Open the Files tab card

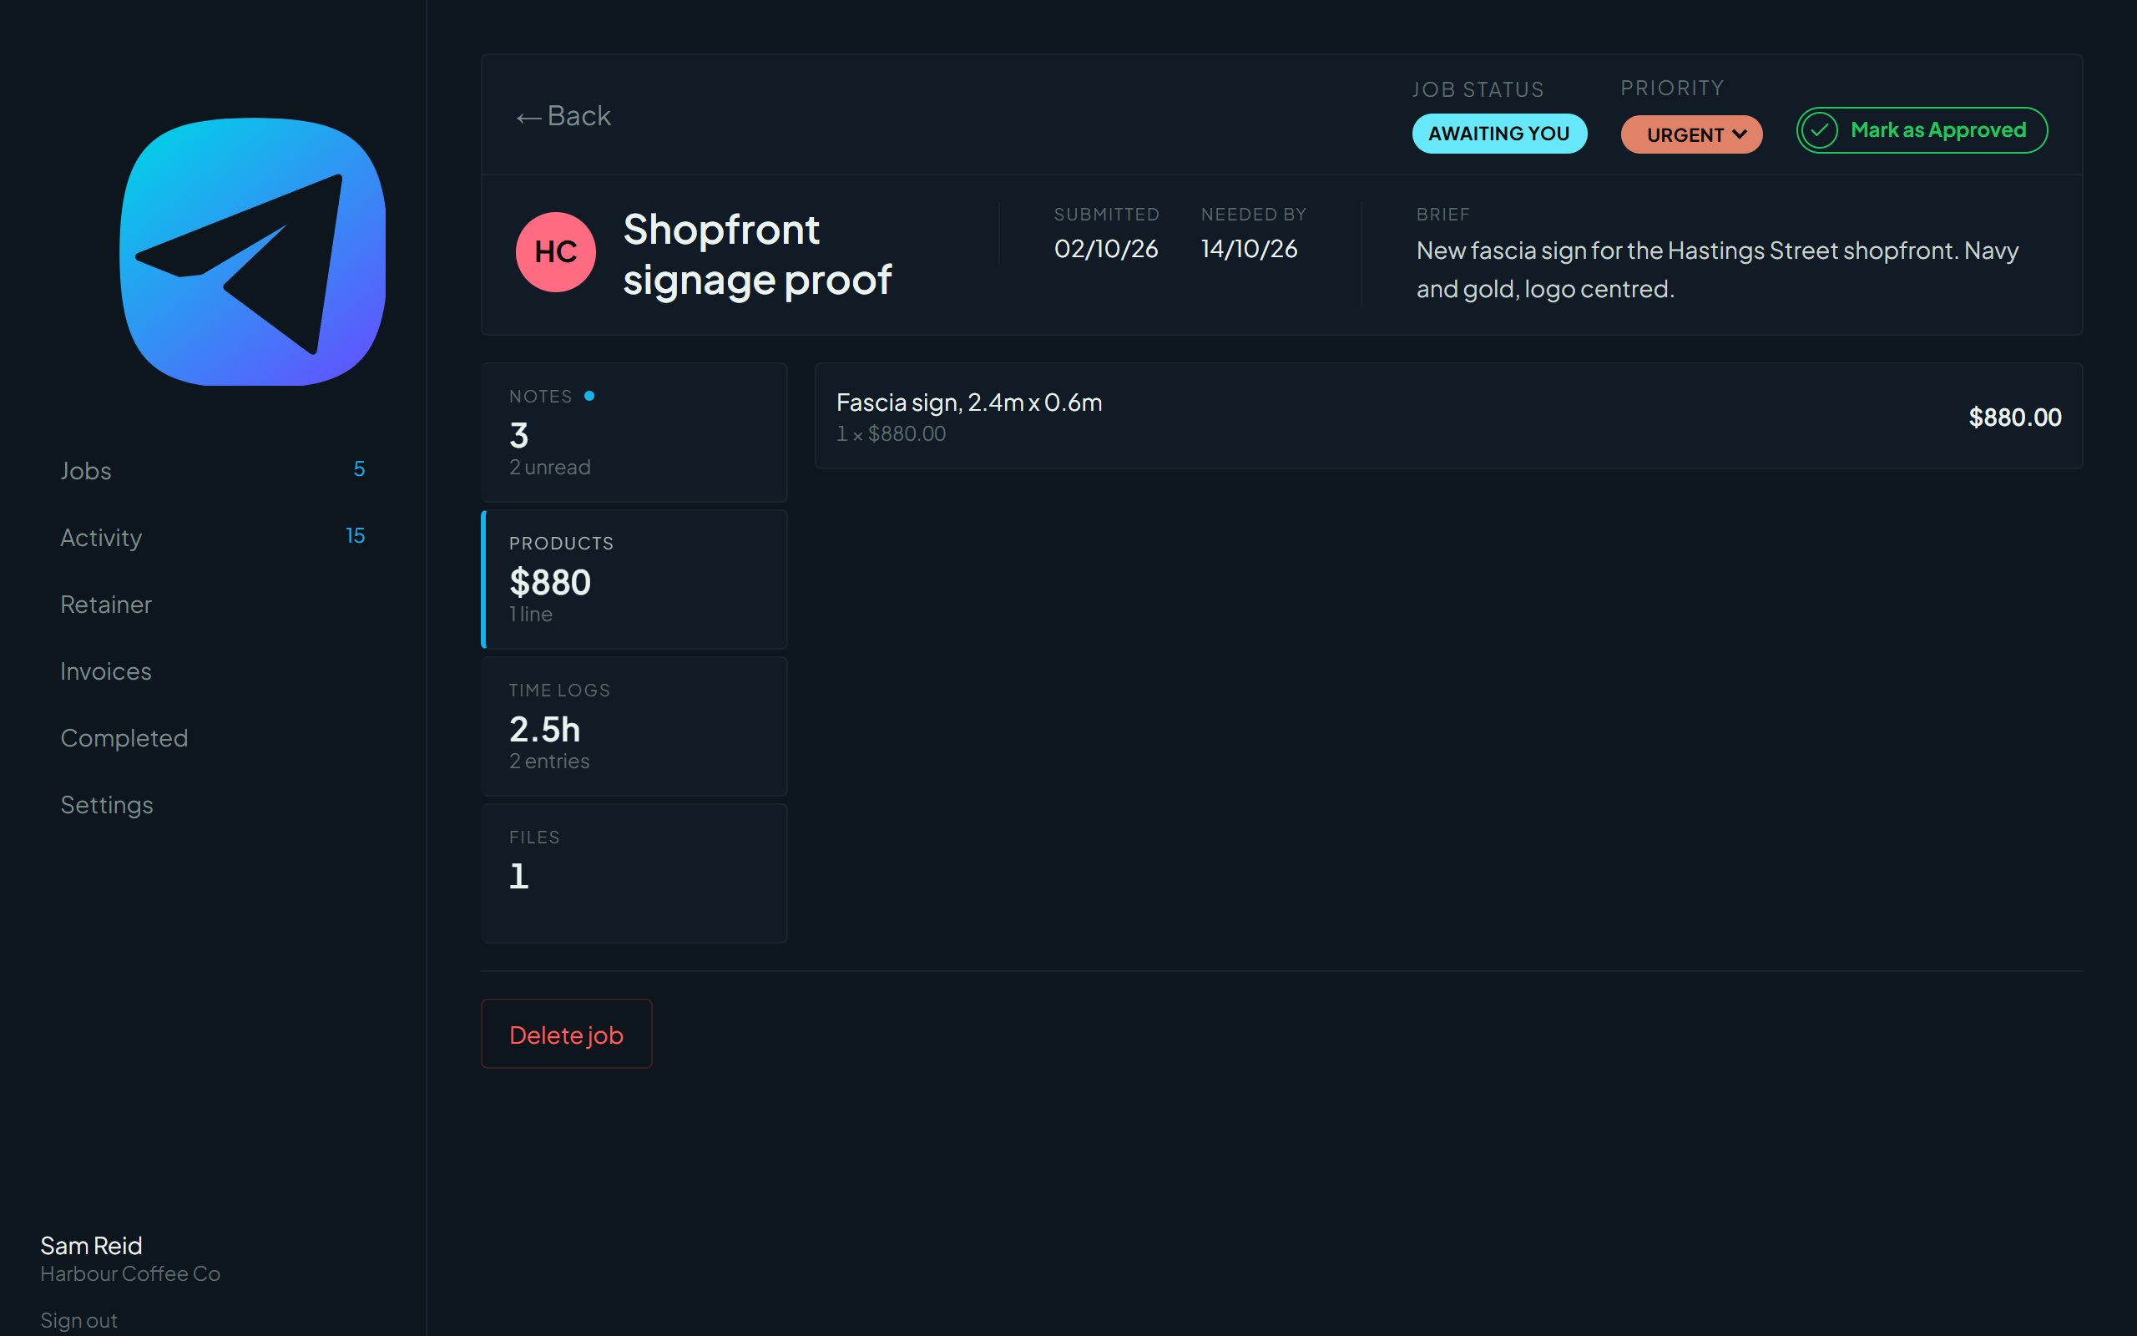[x=634, y=873]
